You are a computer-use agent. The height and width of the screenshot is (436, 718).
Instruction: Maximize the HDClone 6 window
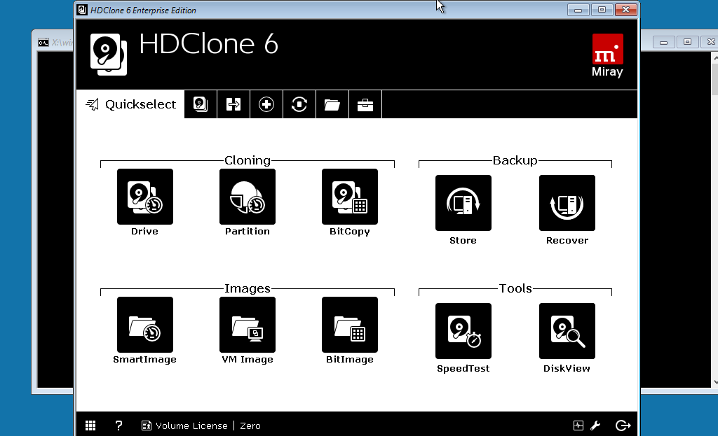(602, 10)
